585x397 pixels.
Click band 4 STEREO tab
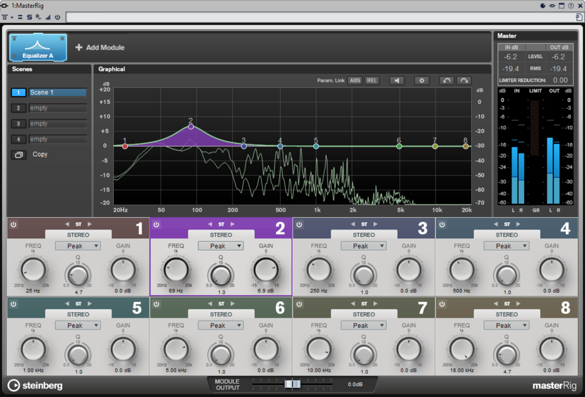point(507,235)
